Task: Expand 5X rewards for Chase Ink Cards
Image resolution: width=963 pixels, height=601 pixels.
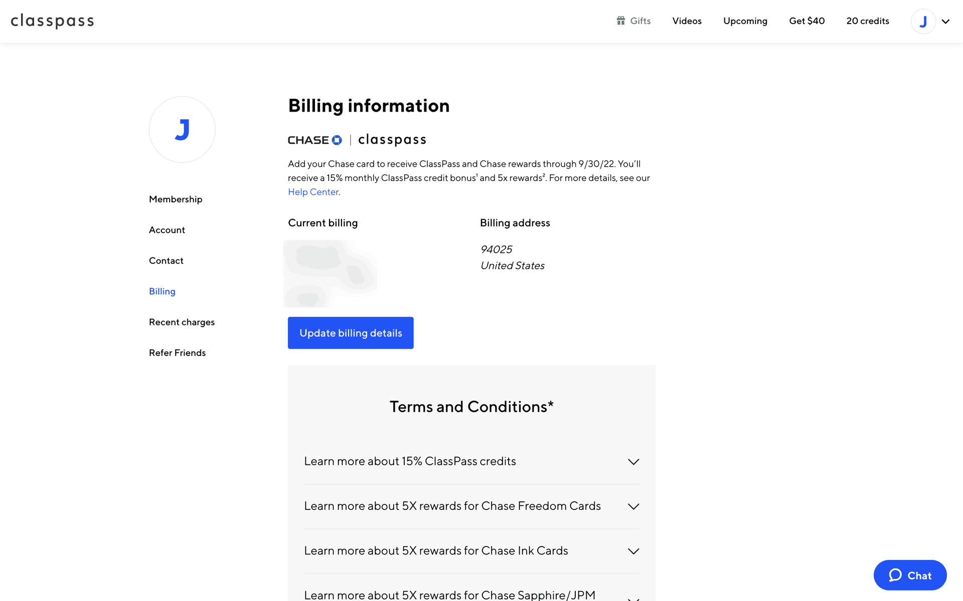Action: [471, 551]
